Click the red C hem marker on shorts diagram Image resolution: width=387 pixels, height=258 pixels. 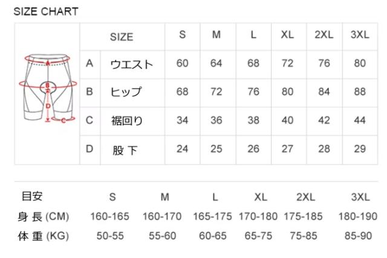(63, 120)
